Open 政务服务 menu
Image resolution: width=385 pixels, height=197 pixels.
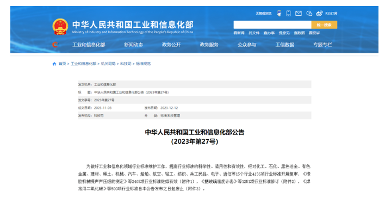coord(209,45)
